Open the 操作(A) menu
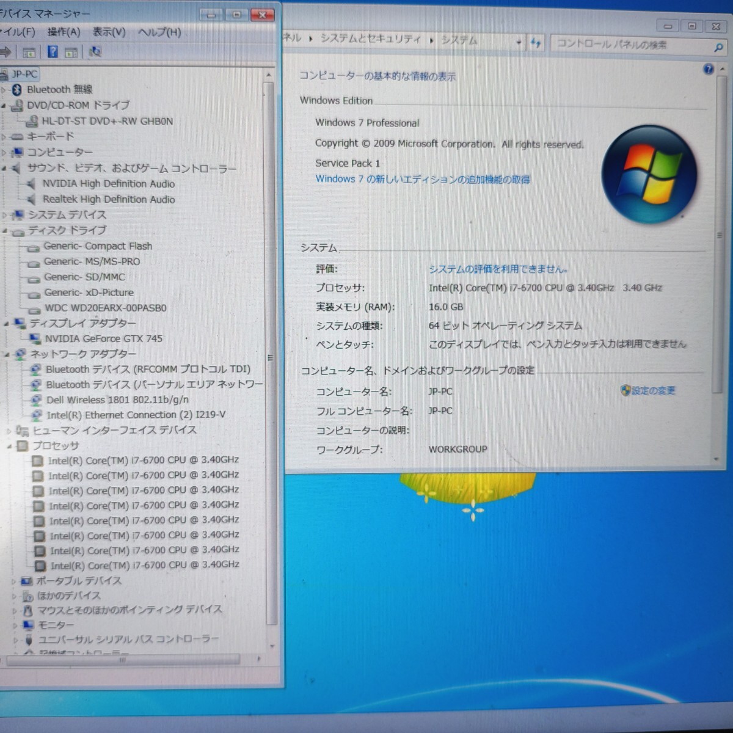Image resolution: width=733 pixels, height=733 pixels. 64,32
